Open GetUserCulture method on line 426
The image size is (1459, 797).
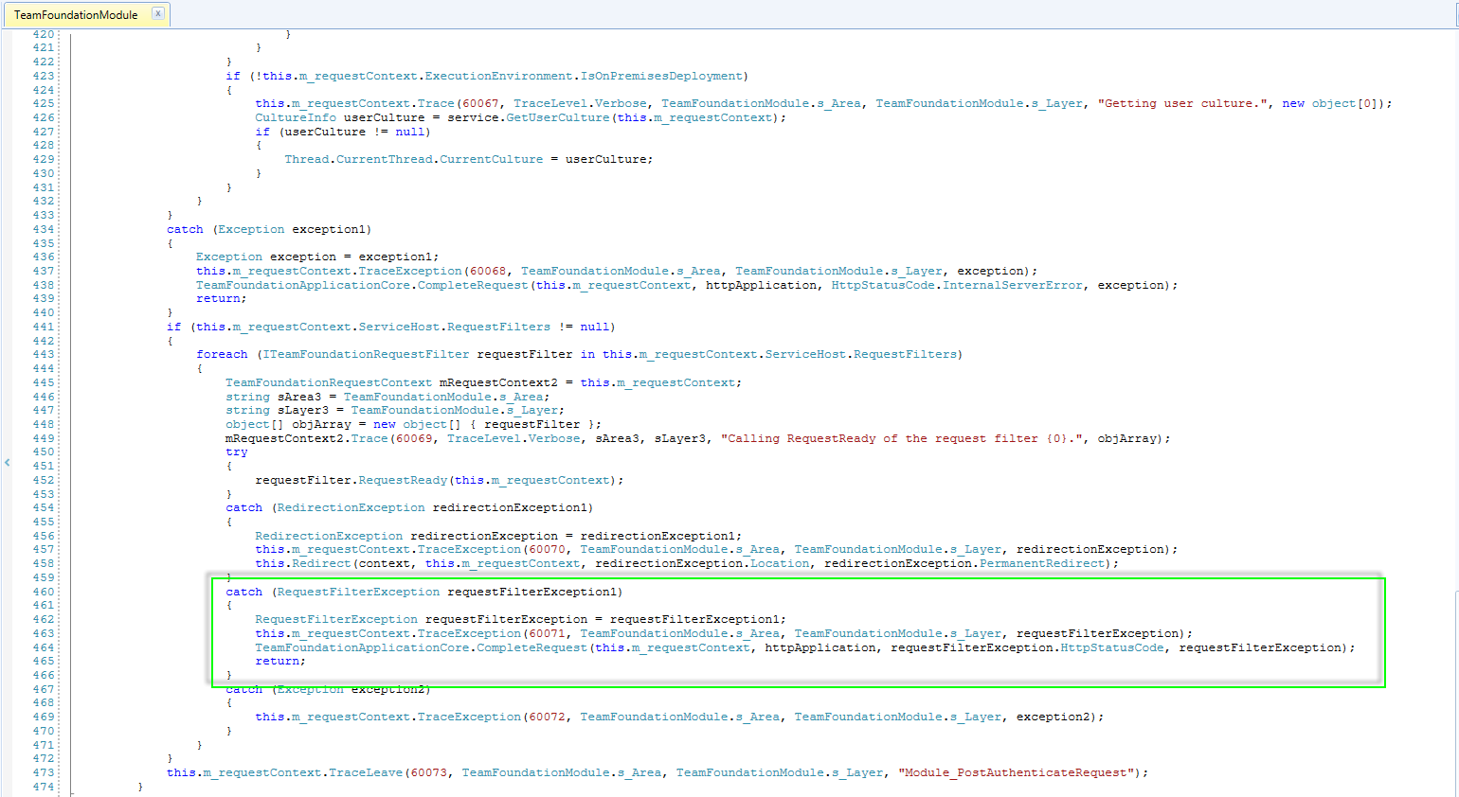click(x=559, y=117)
